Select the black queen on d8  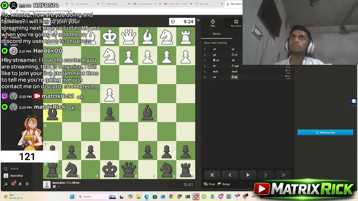[x=129, y=169]
